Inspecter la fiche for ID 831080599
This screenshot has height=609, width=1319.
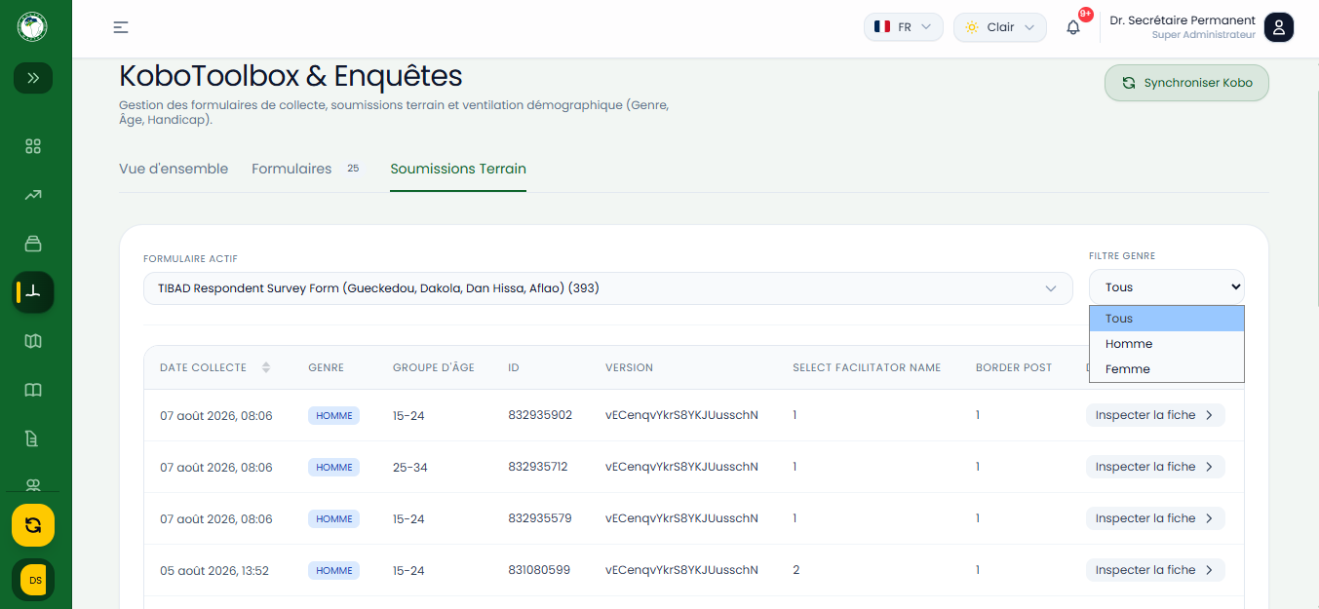coord(1155,570)
